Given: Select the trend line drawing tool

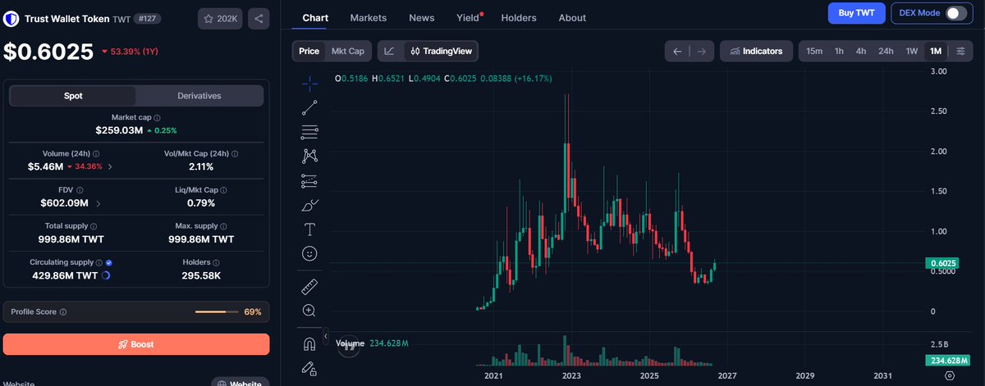Looking at the screenshot, I should pyautogui.click(x=309, y=107).
